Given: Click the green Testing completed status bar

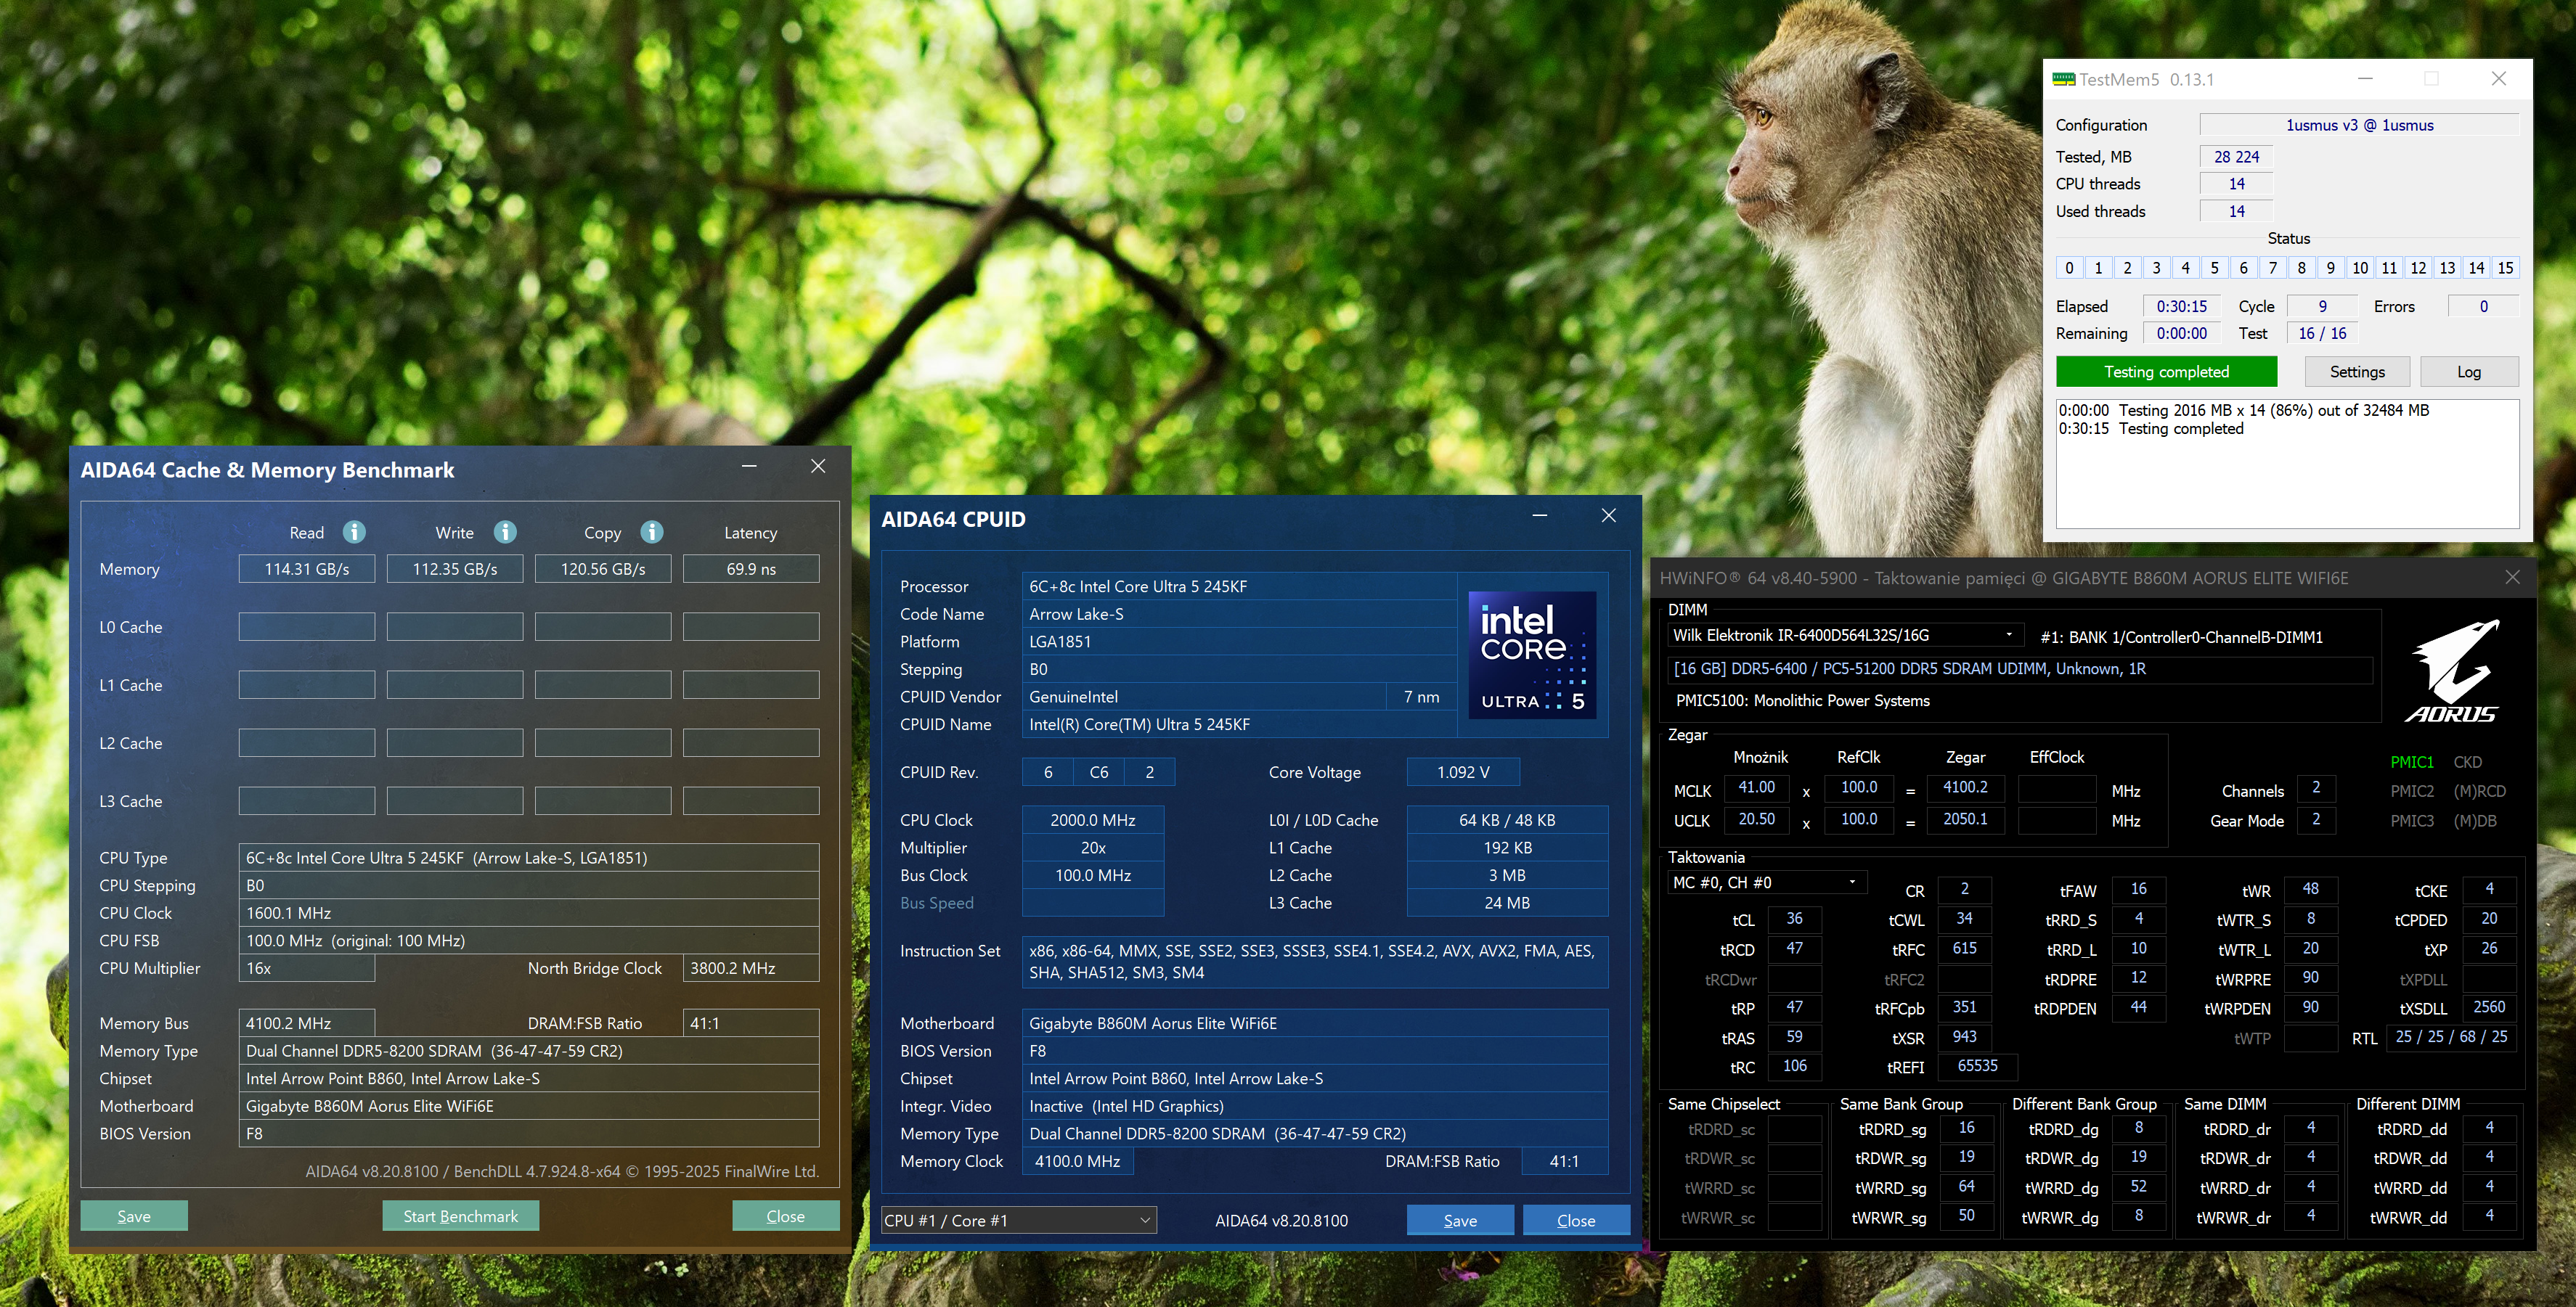Looking at the screenshot, I should click(2166, 372).
